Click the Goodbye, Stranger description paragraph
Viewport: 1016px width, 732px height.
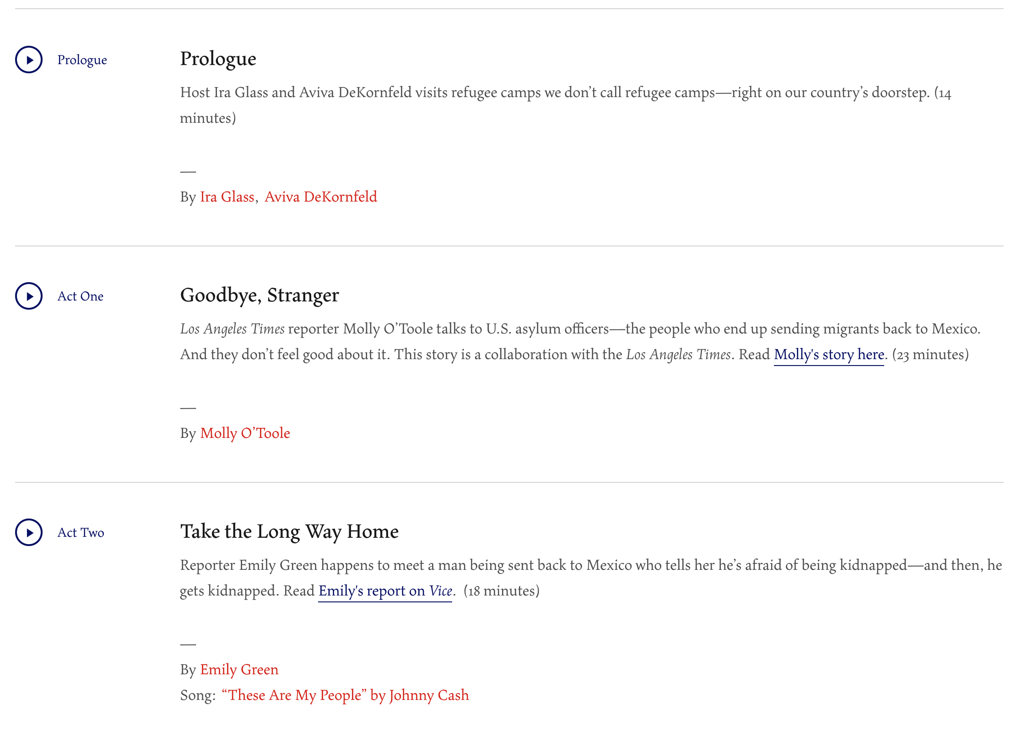580,342
